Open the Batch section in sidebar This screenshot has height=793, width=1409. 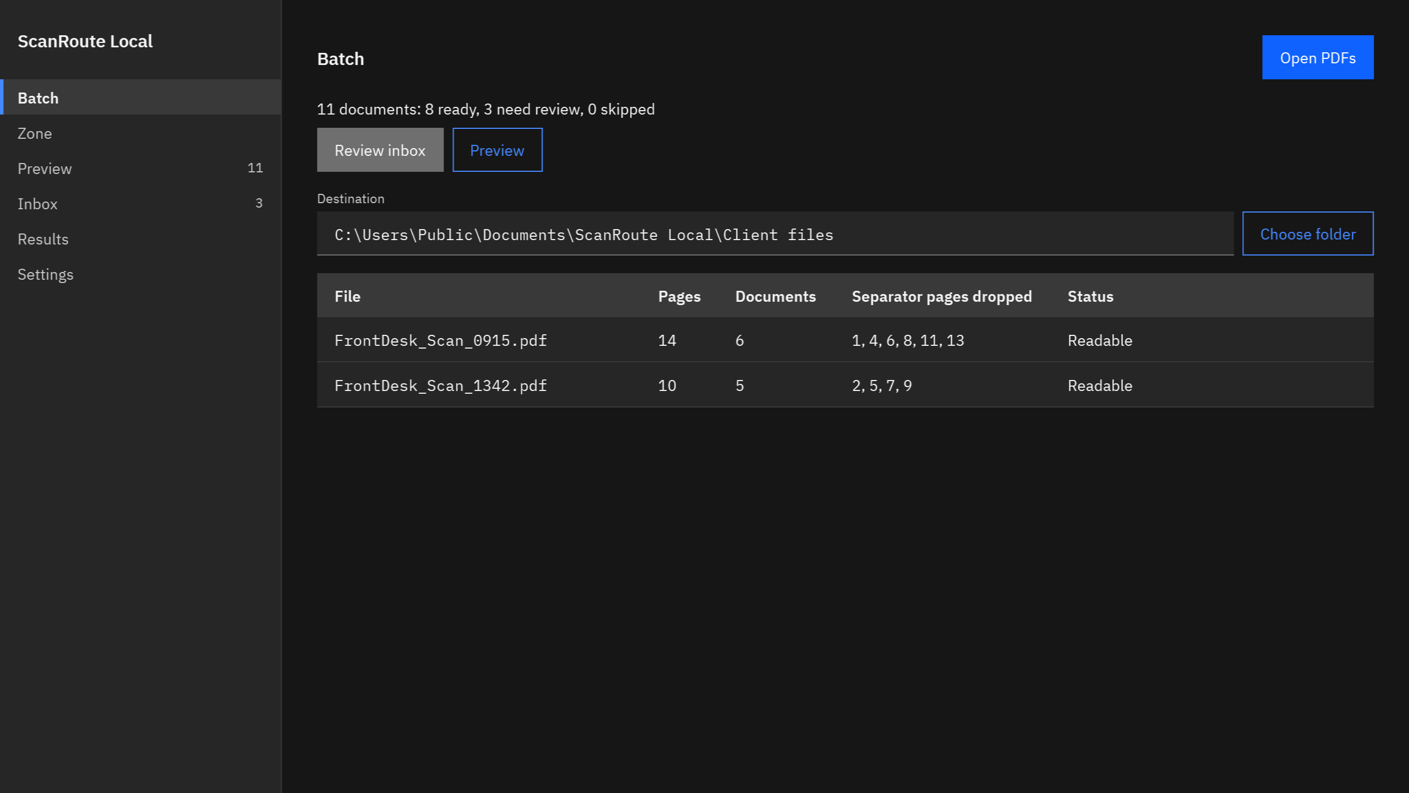tap(140, 97)
